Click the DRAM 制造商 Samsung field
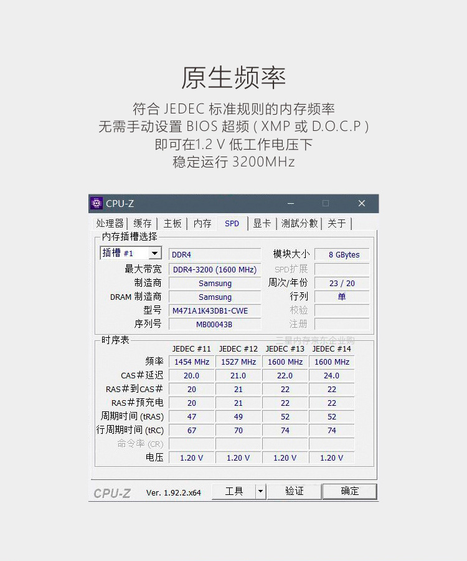The image size is (467, 561). tap(215, 297)
